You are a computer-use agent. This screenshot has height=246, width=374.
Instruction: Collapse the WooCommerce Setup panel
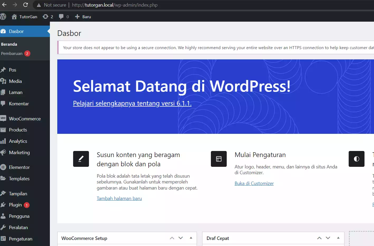click(x=191, y=238)
